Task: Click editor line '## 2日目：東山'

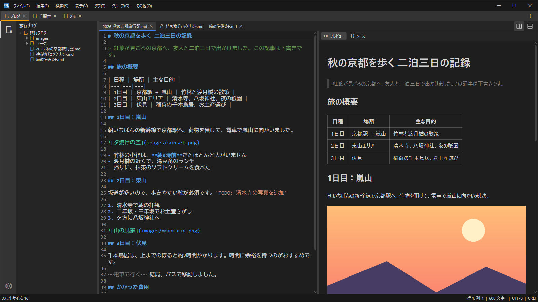Action: coord(127,180)
